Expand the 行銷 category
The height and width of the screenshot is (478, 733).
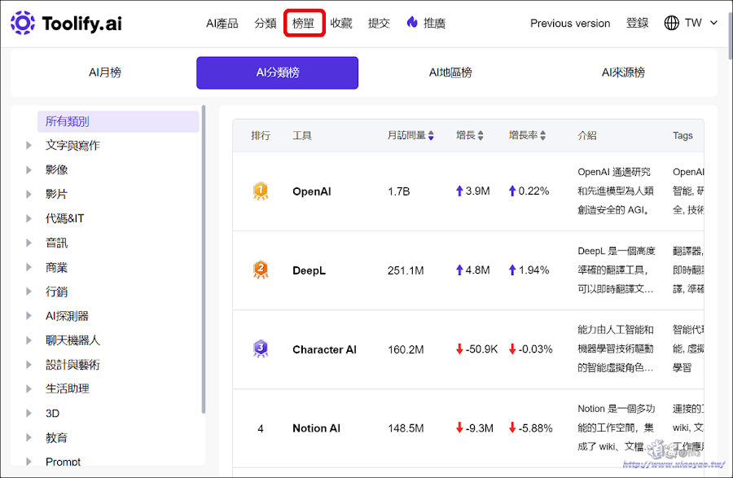click(x=29, y=292)
